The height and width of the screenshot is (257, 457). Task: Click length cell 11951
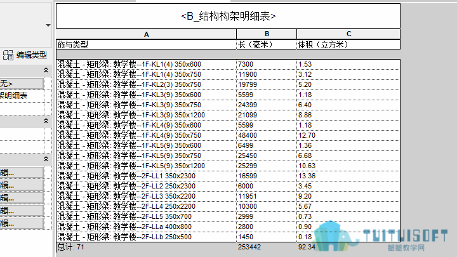click(x=267, y=196)
